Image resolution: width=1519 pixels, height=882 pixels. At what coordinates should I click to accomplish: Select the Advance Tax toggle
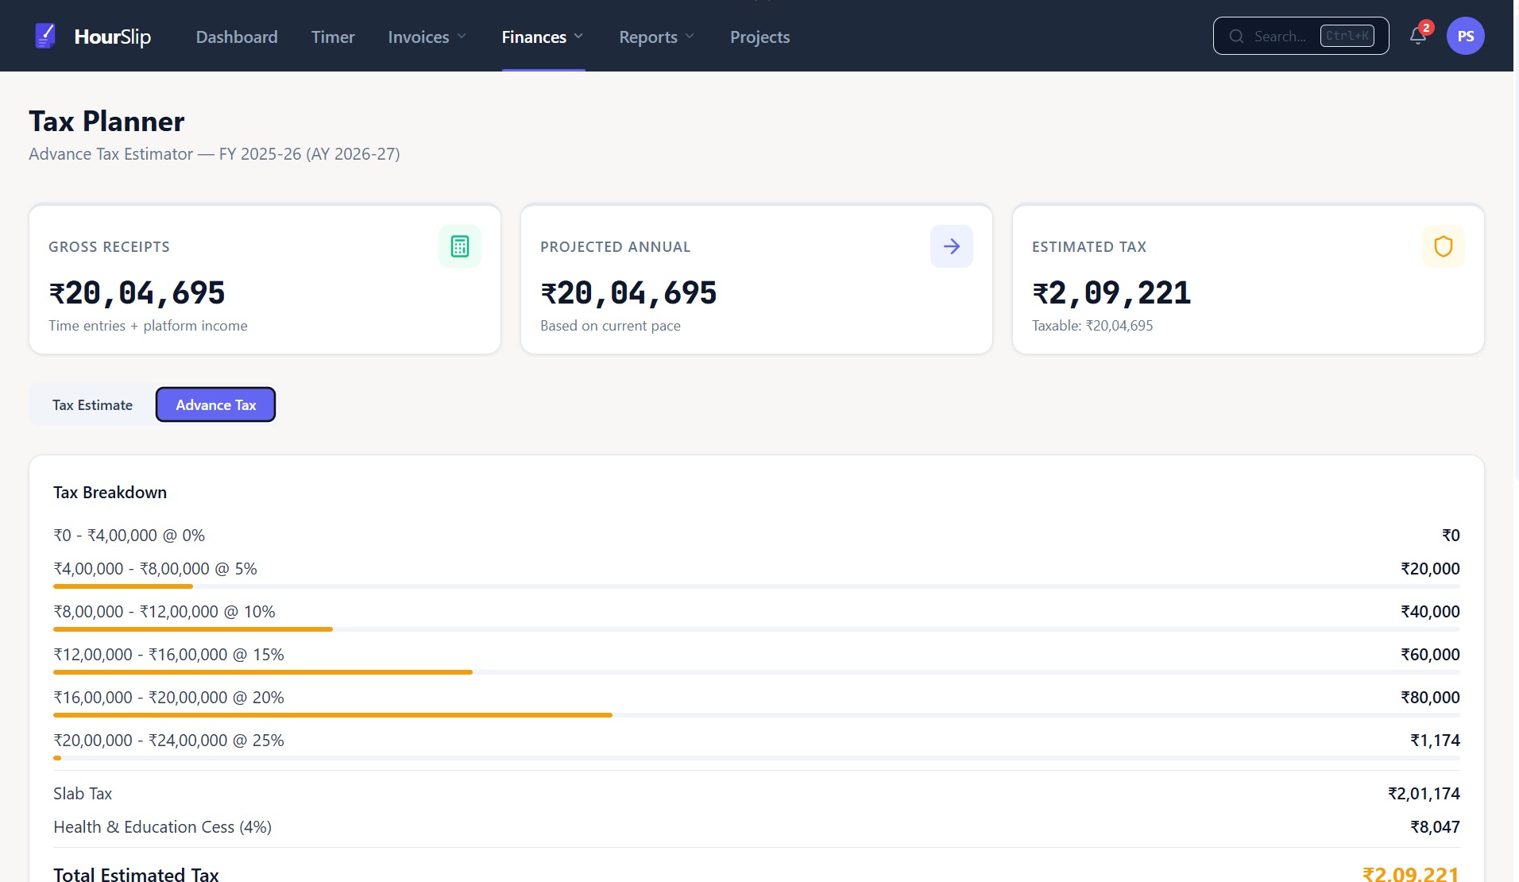tap(215, 404)
